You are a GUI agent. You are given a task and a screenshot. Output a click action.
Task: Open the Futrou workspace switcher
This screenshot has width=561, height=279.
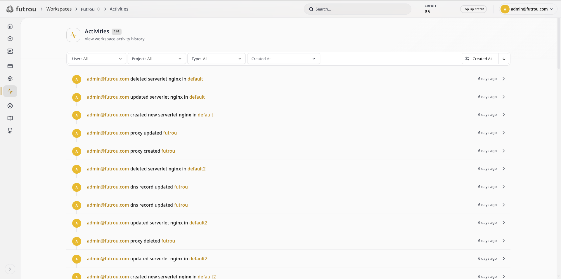coord(90,9)
